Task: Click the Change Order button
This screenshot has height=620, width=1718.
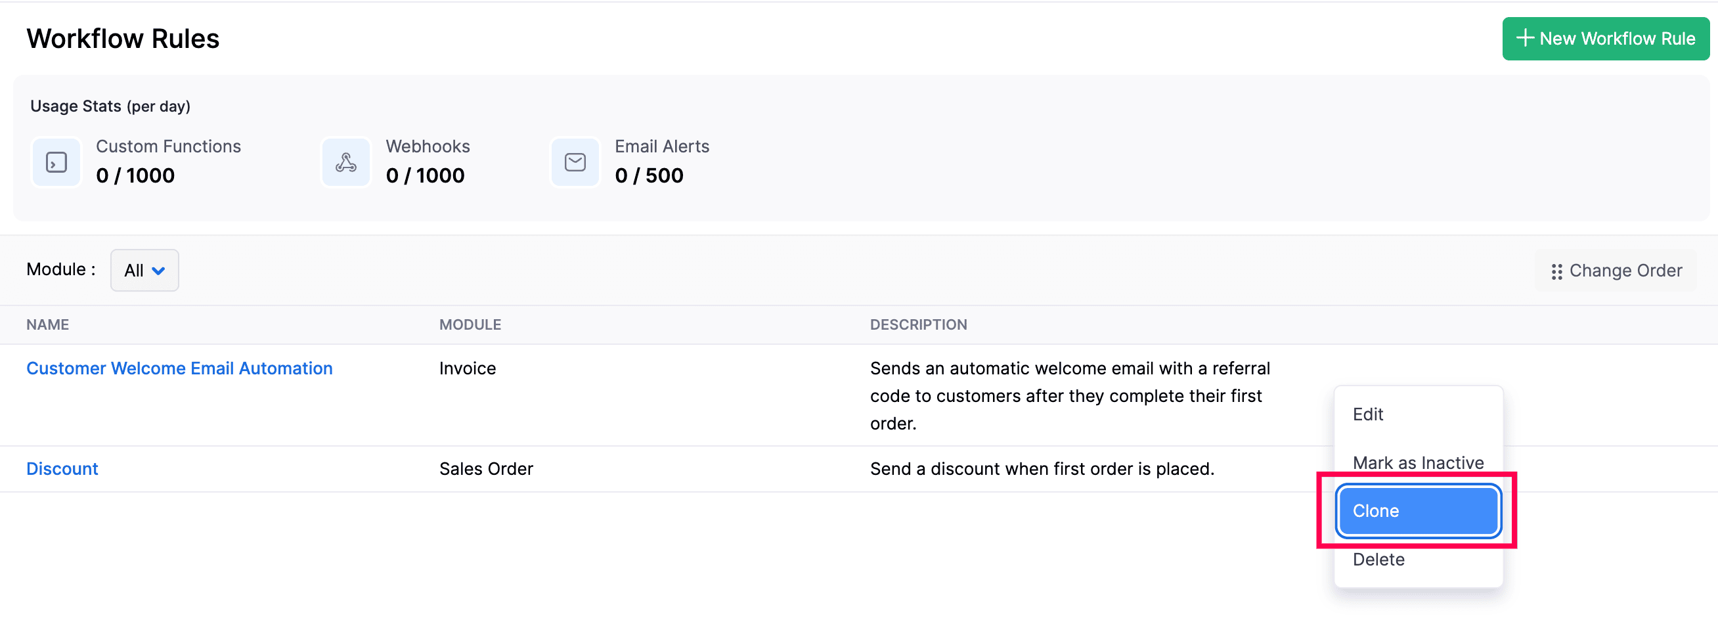Action: click(x=1617, y=271)
